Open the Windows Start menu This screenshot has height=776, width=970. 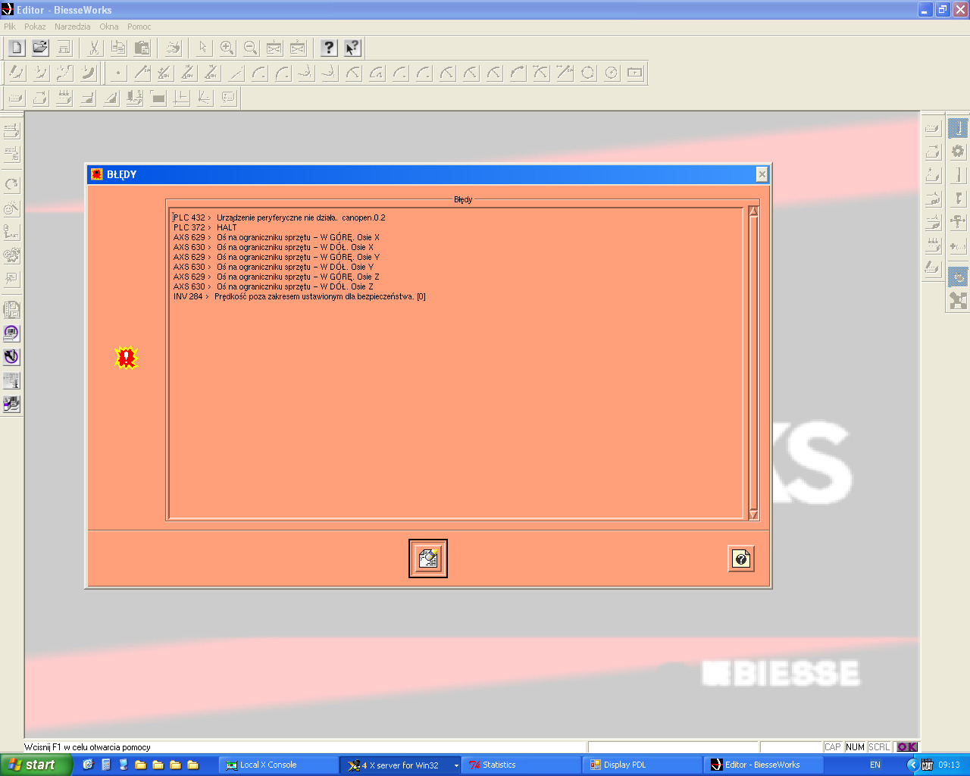(x=36, y=765)
